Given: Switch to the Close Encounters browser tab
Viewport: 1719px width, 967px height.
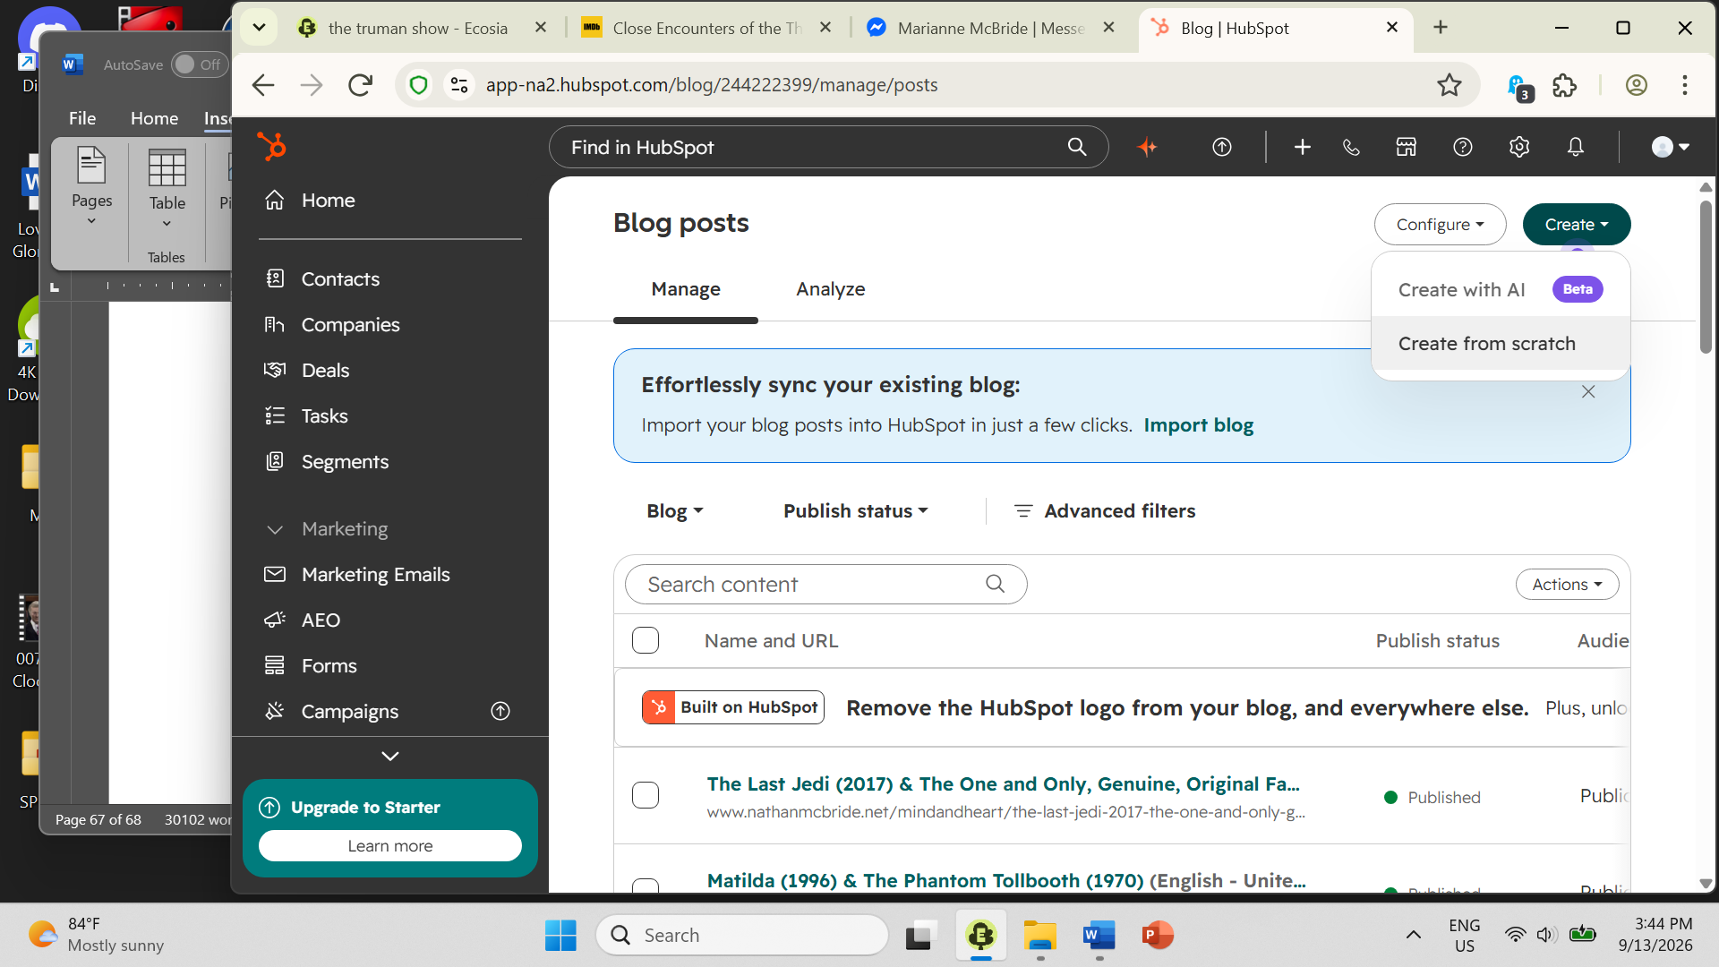Looking at the screenshot, I should pyautogui.click(x=707, y=28).
